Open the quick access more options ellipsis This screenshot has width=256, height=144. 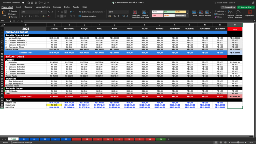click(x=48, y=3)
